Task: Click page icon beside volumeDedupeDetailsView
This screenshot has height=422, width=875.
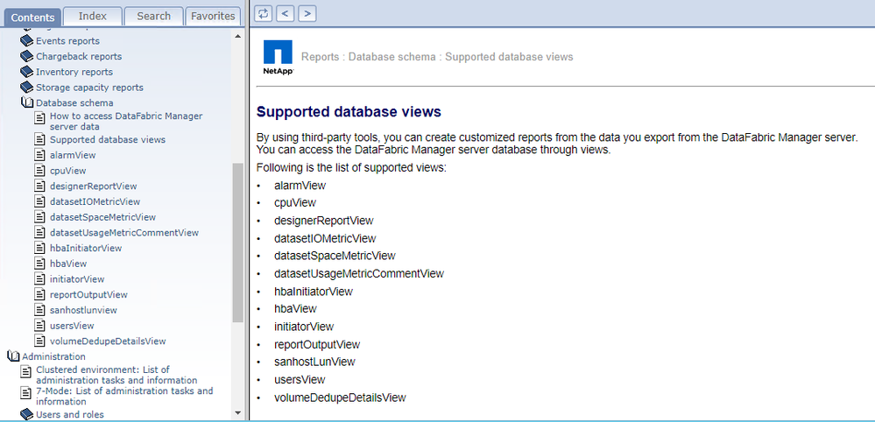Action: coord(39,341)
